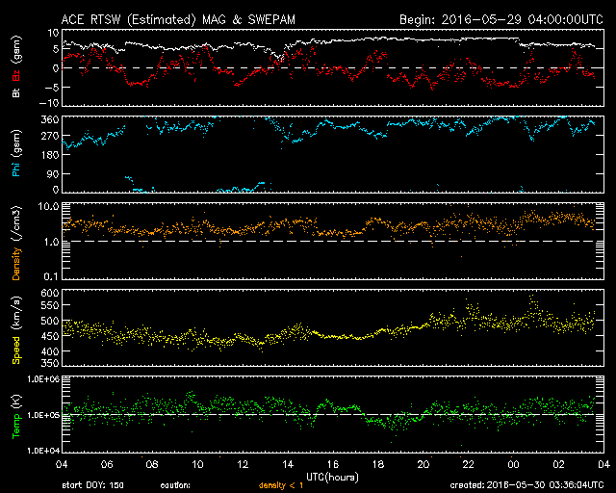Click the '500' tick on Speed axis
Image resolution: width=616 pixels, height=493 pixels.
(x=50, y=321)
